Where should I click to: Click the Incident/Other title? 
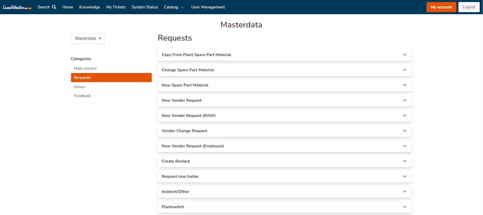[175, 192]
